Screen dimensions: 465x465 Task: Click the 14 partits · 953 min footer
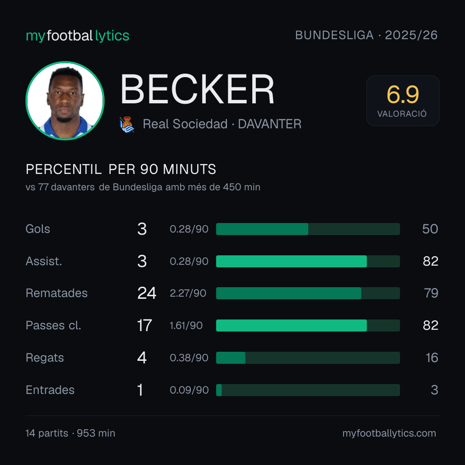pyautogui.click(x=70, y=433)
